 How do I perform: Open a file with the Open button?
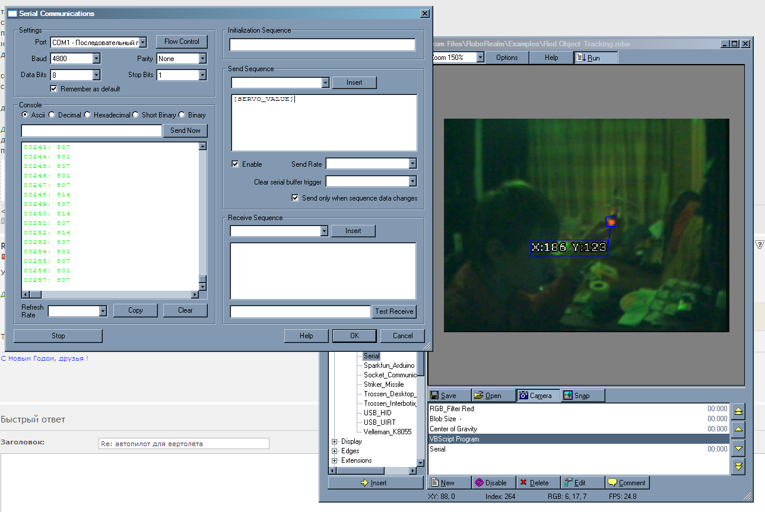point(494,396)
